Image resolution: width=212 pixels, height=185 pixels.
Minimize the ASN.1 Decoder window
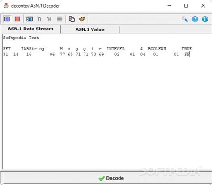170,6
